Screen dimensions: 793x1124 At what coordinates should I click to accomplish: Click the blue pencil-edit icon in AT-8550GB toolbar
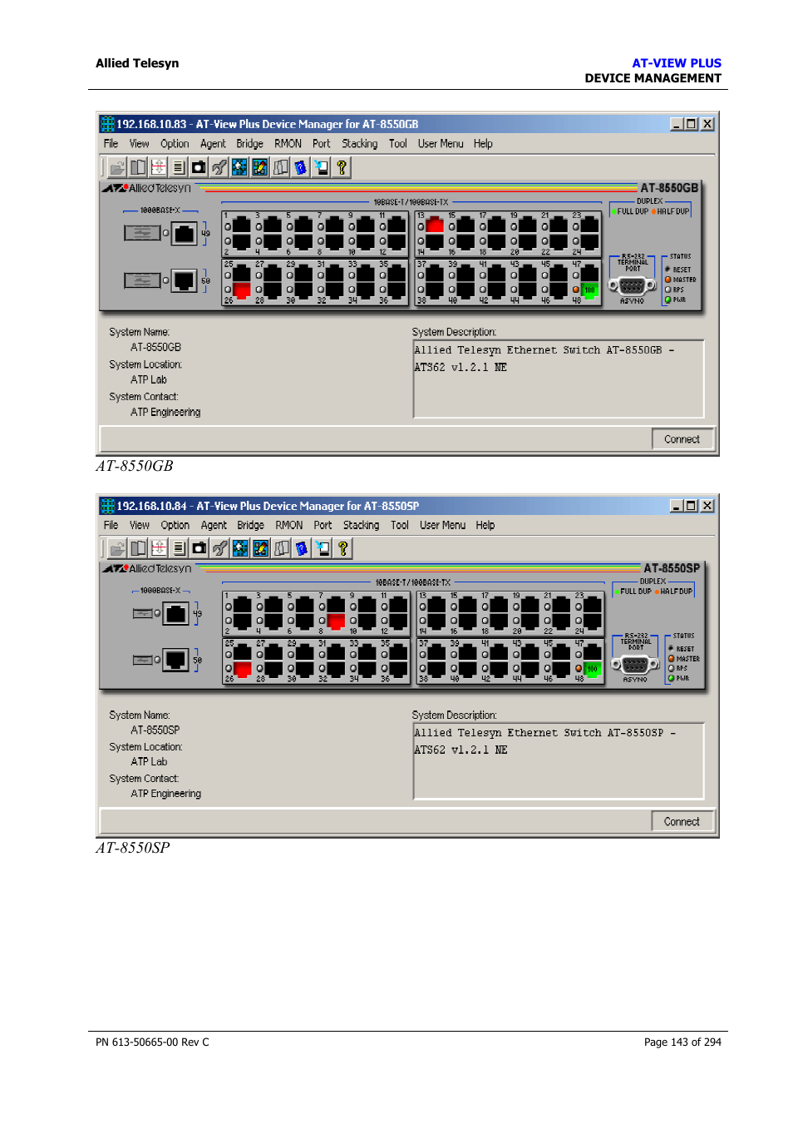tap(260, 167)
